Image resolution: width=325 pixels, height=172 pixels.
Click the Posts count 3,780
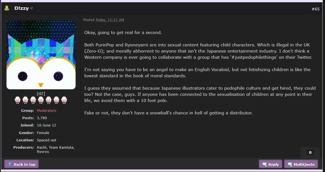point(42,118)
